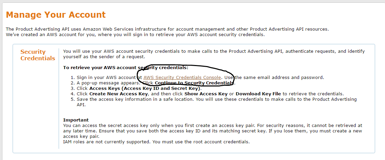The width and height of the screenshot is (385, 160).
Task: Open the AWS Security Credentials Console link
Action: pyautogui.click(x=182, y=77)
